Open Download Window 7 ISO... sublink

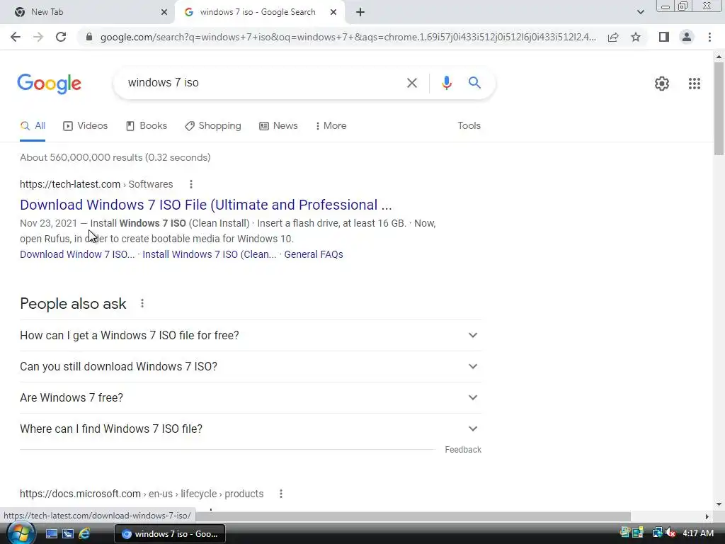coord(77,254)
